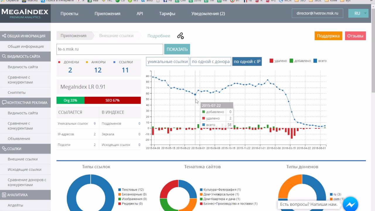The width and height of the screenshot is (375, 211).
Task: Toggle the red удалено legend marker
Action: click(x=271, y=61)
